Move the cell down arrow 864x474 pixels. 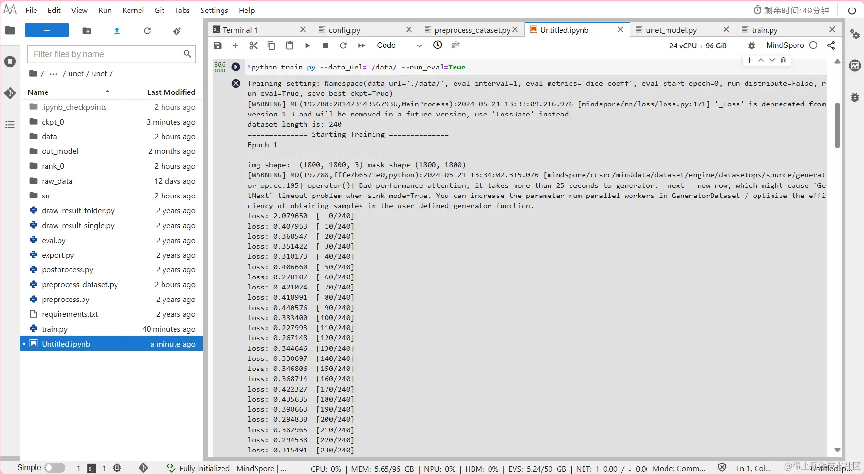coord(772,60)
